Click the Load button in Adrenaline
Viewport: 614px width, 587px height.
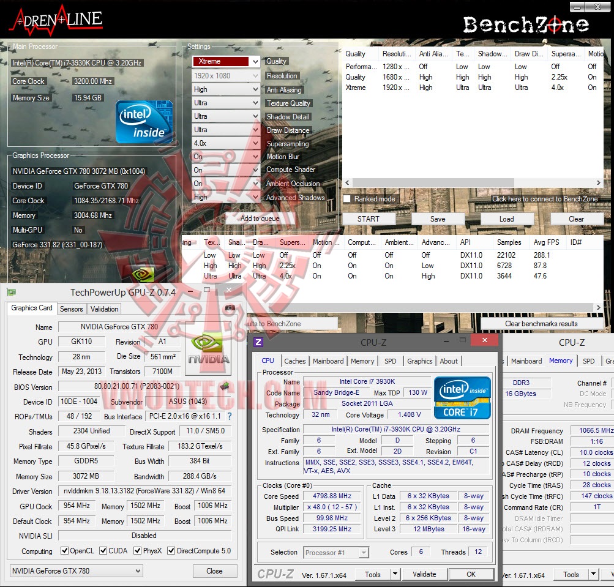tap(507, 219)
